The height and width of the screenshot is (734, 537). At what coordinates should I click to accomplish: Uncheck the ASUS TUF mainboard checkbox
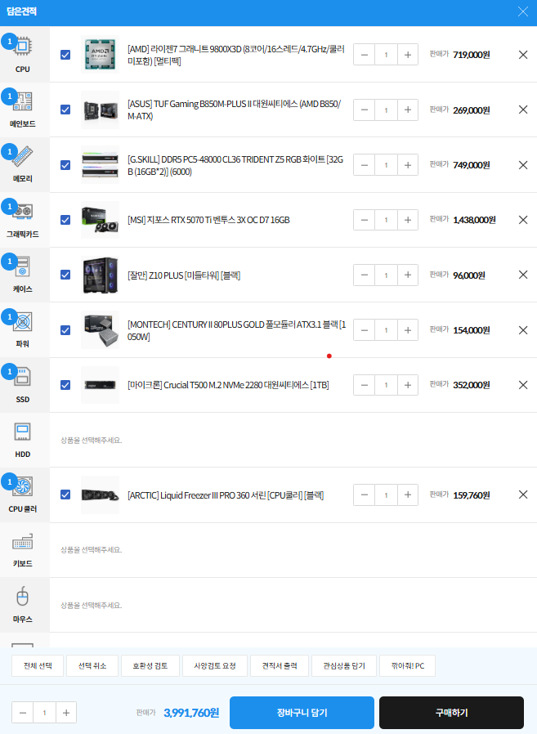click(x=65, y=110)
